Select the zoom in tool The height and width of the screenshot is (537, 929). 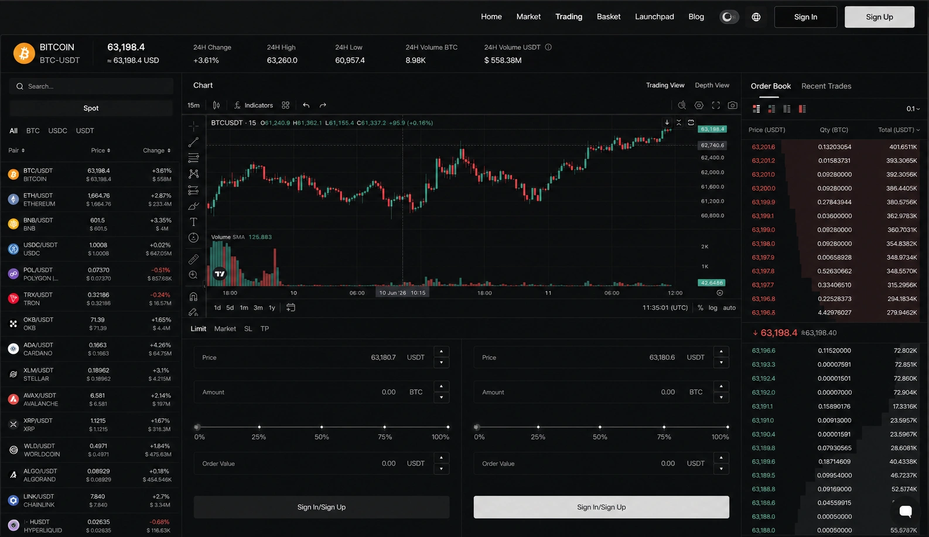193,275
